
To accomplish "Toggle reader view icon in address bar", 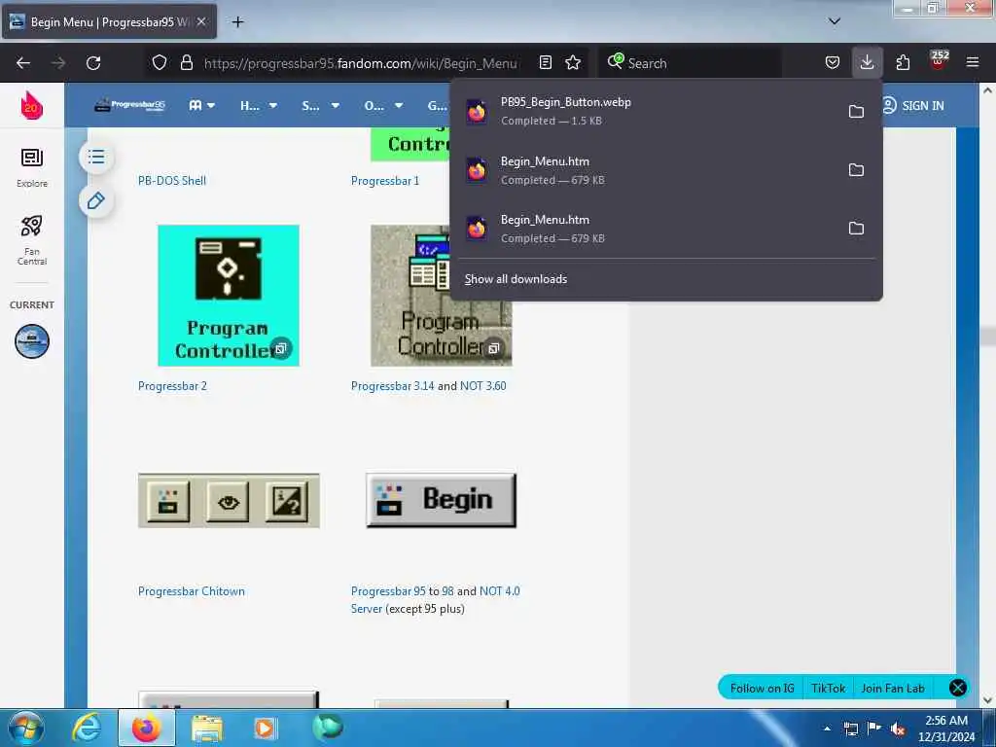I will [x=545, y=62].
